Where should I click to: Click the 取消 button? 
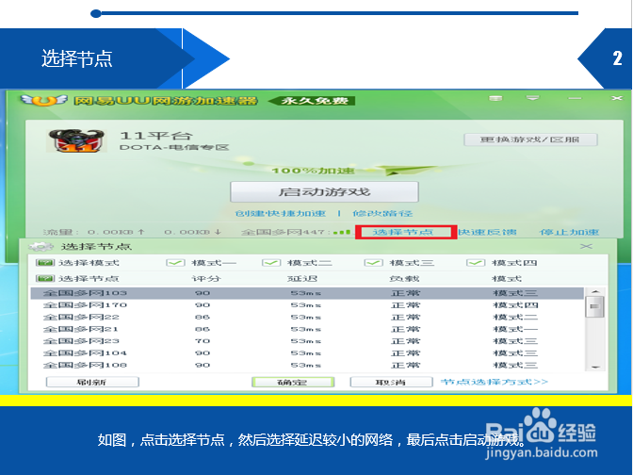pyautogui.click(x=391, y=382)
